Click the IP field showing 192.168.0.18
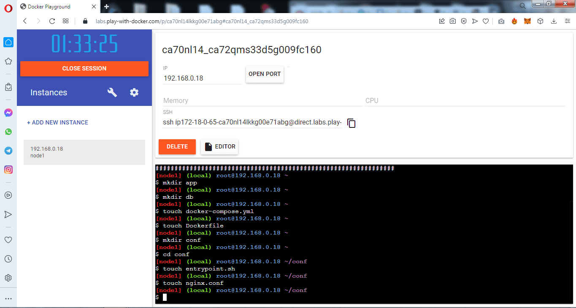 point(203,78)
